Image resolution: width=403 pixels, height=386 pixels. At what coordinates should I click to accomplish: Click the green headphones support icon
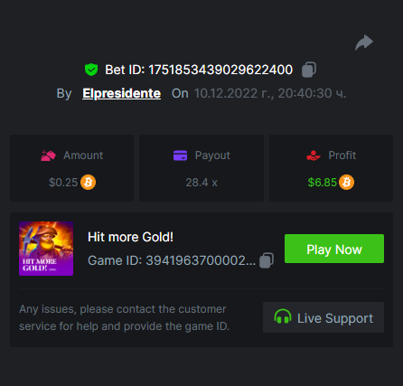pos(283,316)
